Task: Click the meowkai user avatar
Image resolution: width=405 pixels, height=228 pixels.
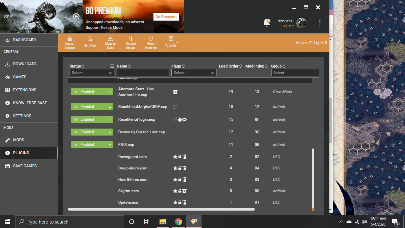Action: [x=301, y=23]
